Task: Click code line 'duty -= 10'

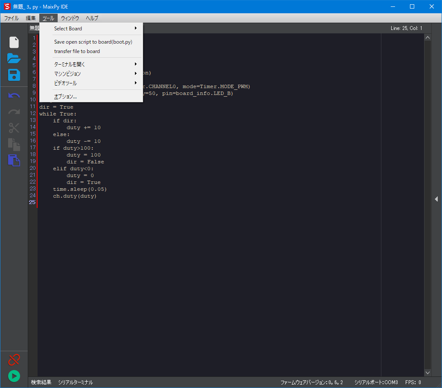Action: (x=83, y=141)
